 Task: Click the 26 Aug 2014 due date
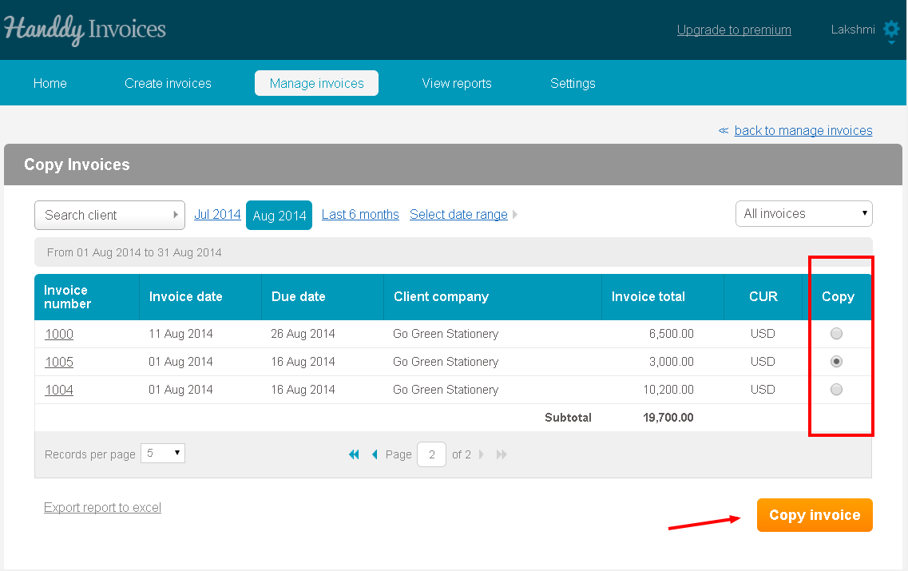click(x=303, y=334)
